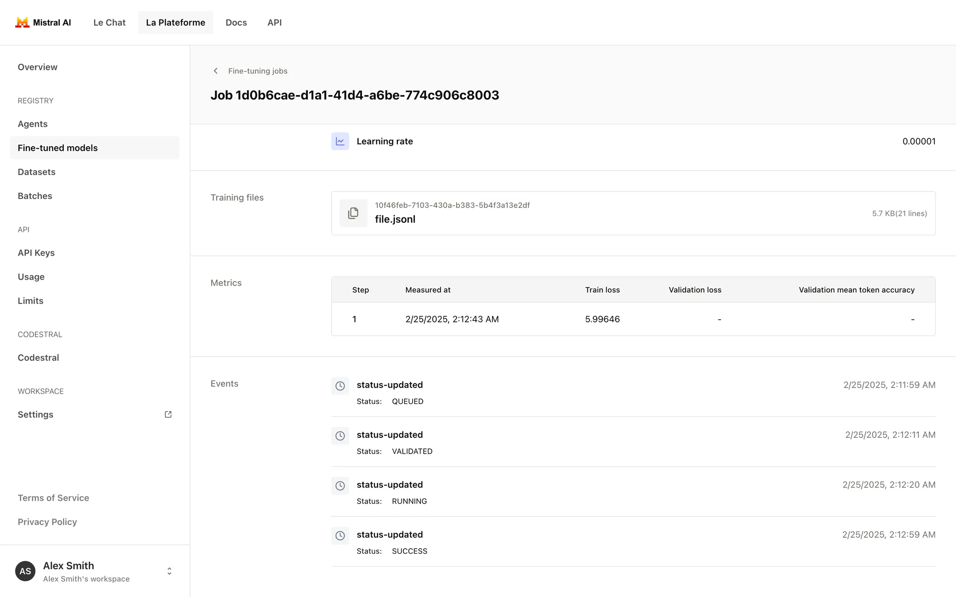Click the AS user avatar
This screenshot has height=597, width=956.
point(25,571)
